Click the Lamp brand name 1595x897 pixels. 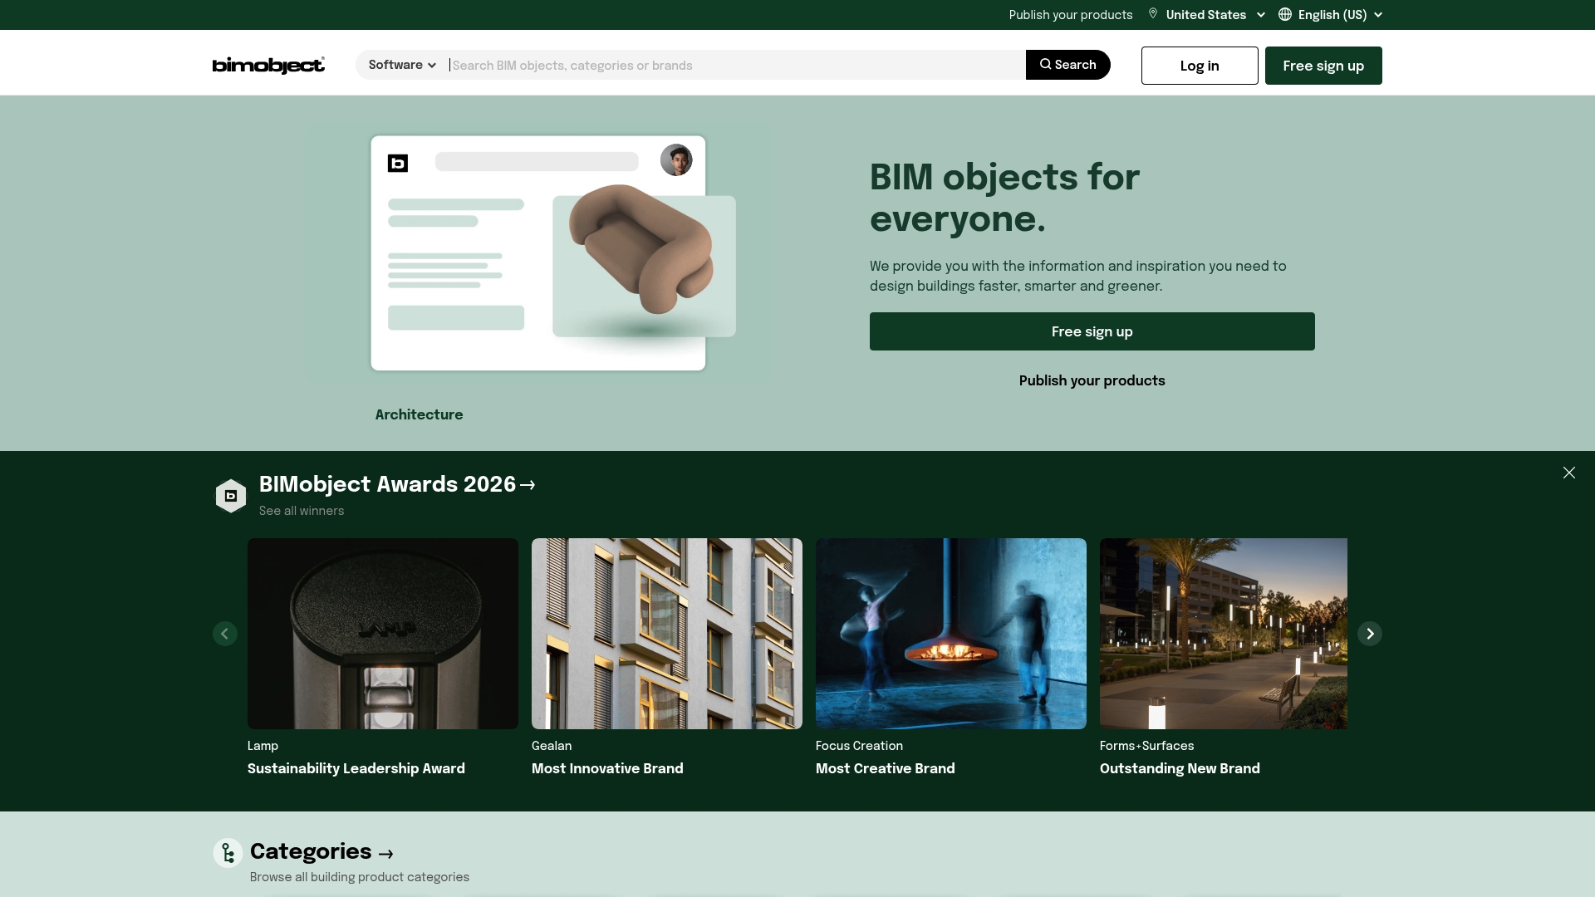(263, 746)
